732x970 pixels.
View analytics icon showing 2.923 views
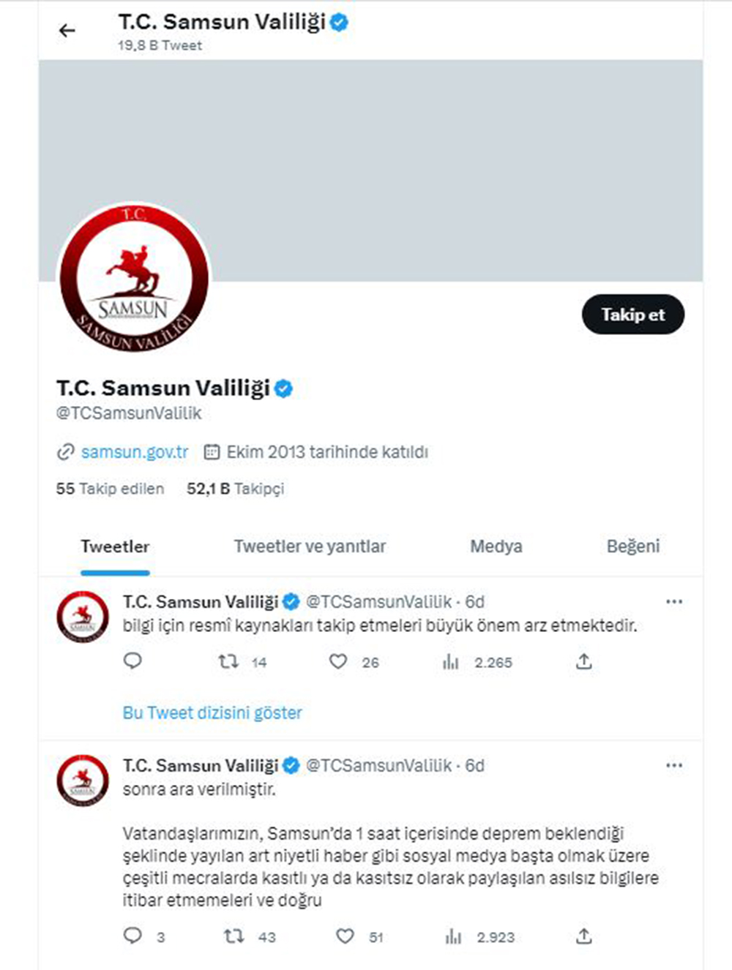[454, 936]
